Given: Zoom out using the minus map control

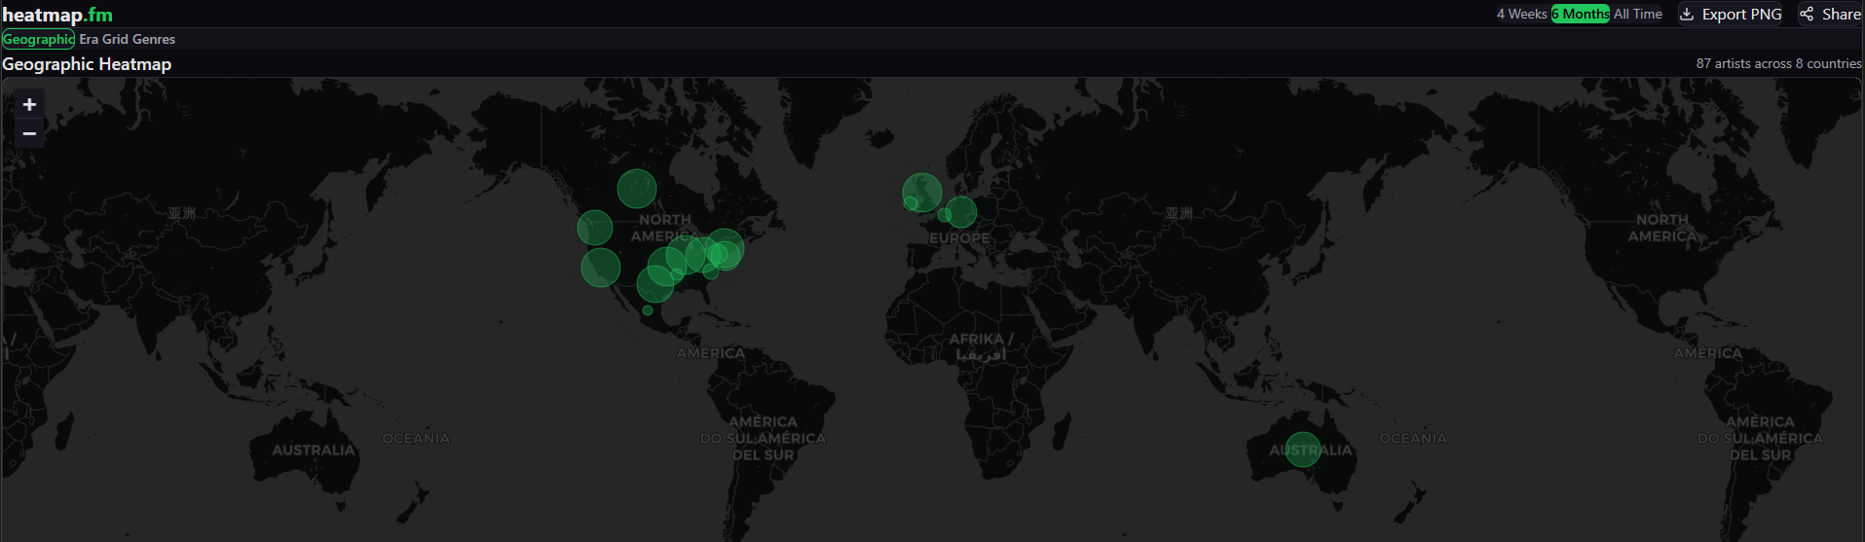Looking at the screenshot, I should [29, 133].
